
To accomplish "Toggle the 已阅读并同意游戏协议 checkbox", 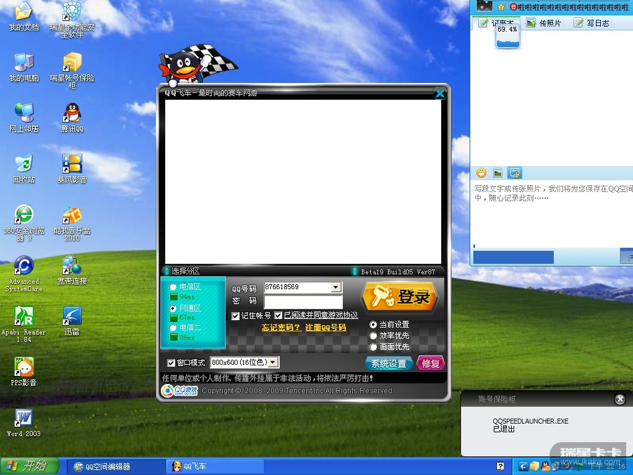I will (x=278, y=315).
